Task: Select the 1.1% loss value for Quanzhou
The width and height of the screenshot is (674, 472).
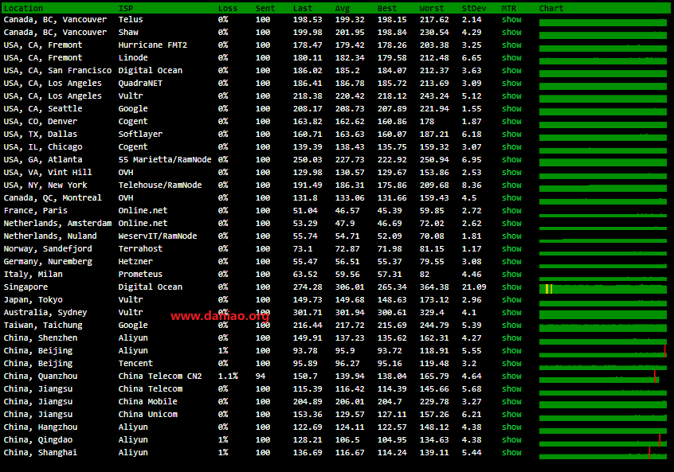Action: click(x=228, y=376)
